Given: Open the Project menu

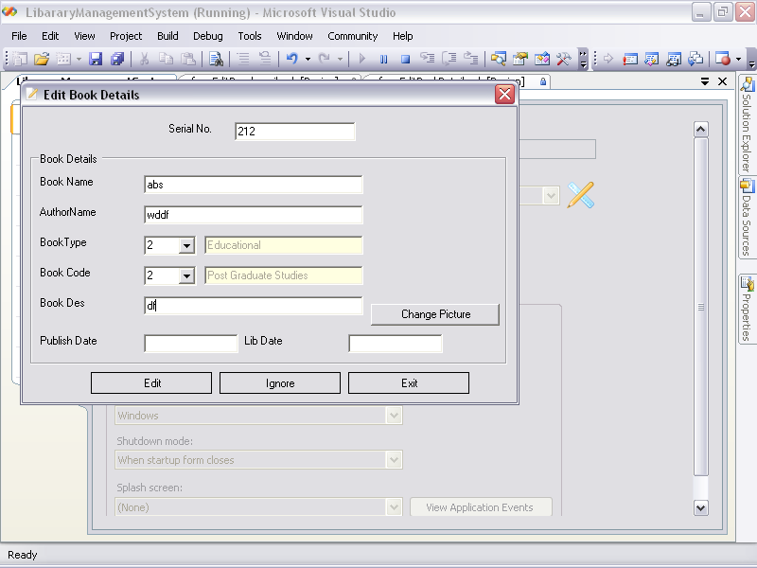Looking at the screenshot, I should pos(126,36).
